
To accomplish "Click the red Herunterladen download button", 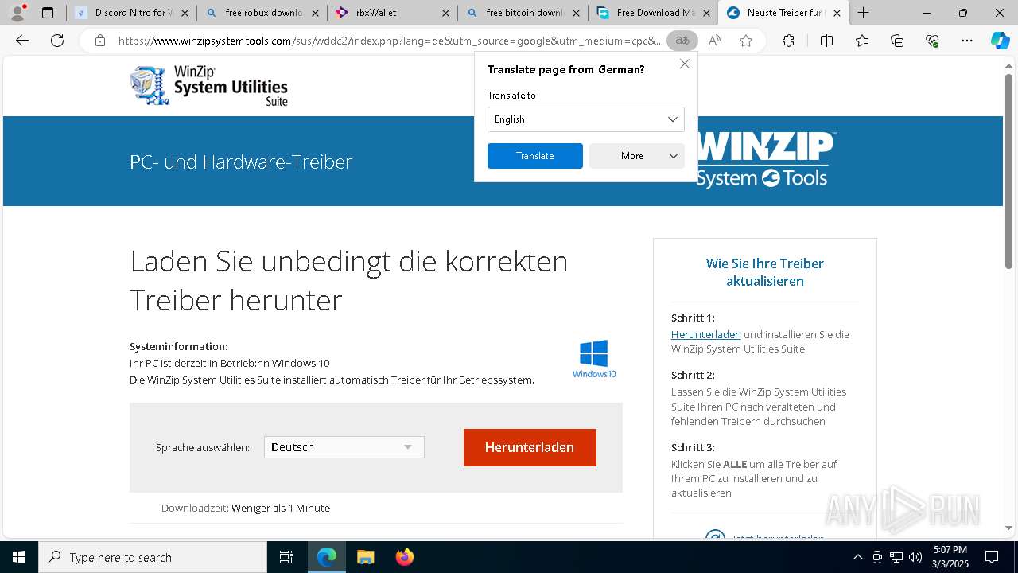I will (x=530, y=447).
